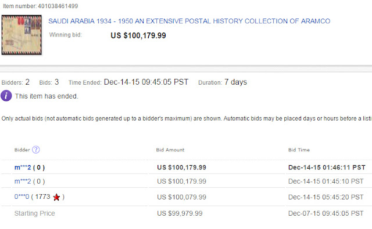Open the envelope item thumbnail image
Image resolution: width=372 pixels, height=229 pixels.
pos(22,35)
